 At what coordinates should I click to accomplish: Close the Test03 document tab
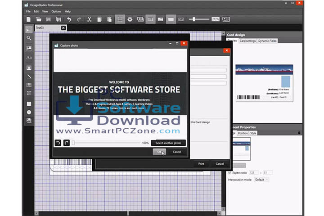(63, 28)
